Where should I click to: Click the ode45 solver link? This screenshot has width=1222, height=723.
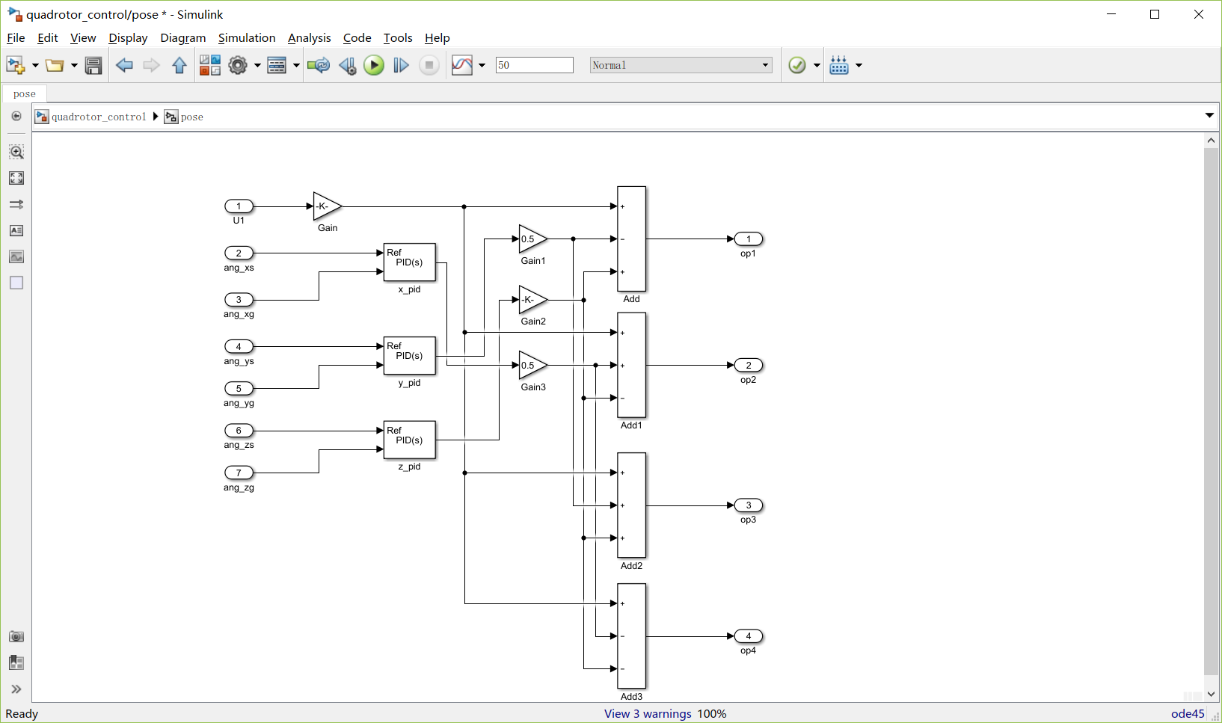click(1188, 713)
